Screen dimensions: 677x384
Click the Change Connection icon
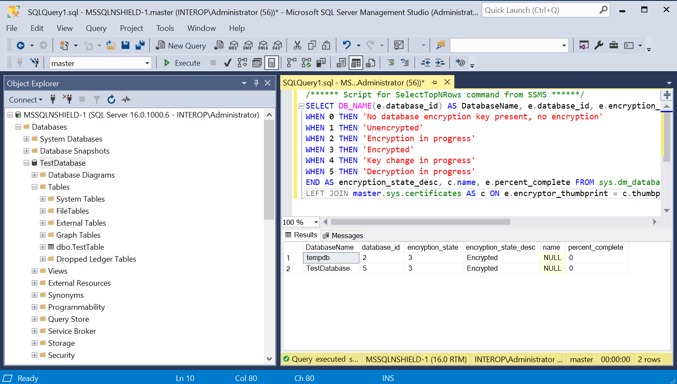point(35,63)
